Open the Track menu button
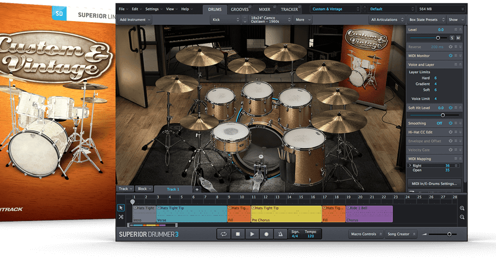This screenshot has width=496, height=260. click(125, 189)
